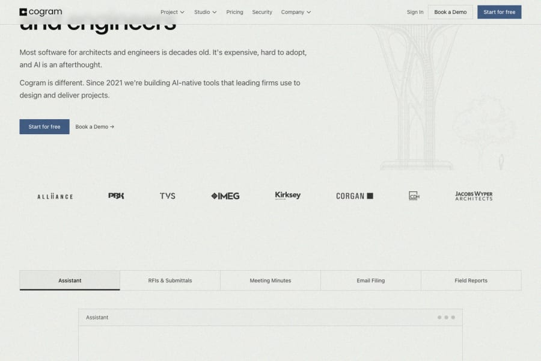Expand the Project navigation dropdown

tap(171, 11)
